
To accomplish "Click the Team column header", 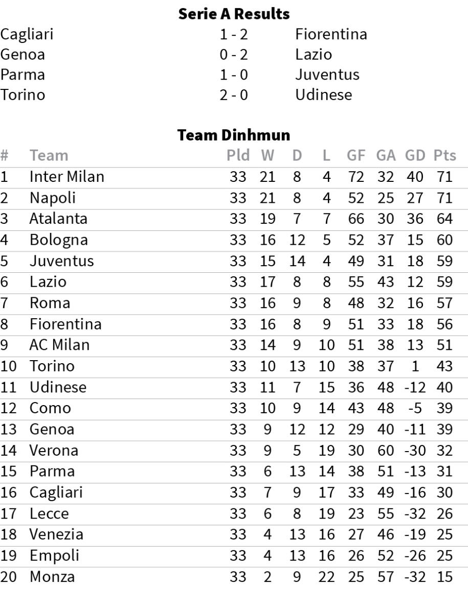I will pyautogui.click(x=49, y=155).
